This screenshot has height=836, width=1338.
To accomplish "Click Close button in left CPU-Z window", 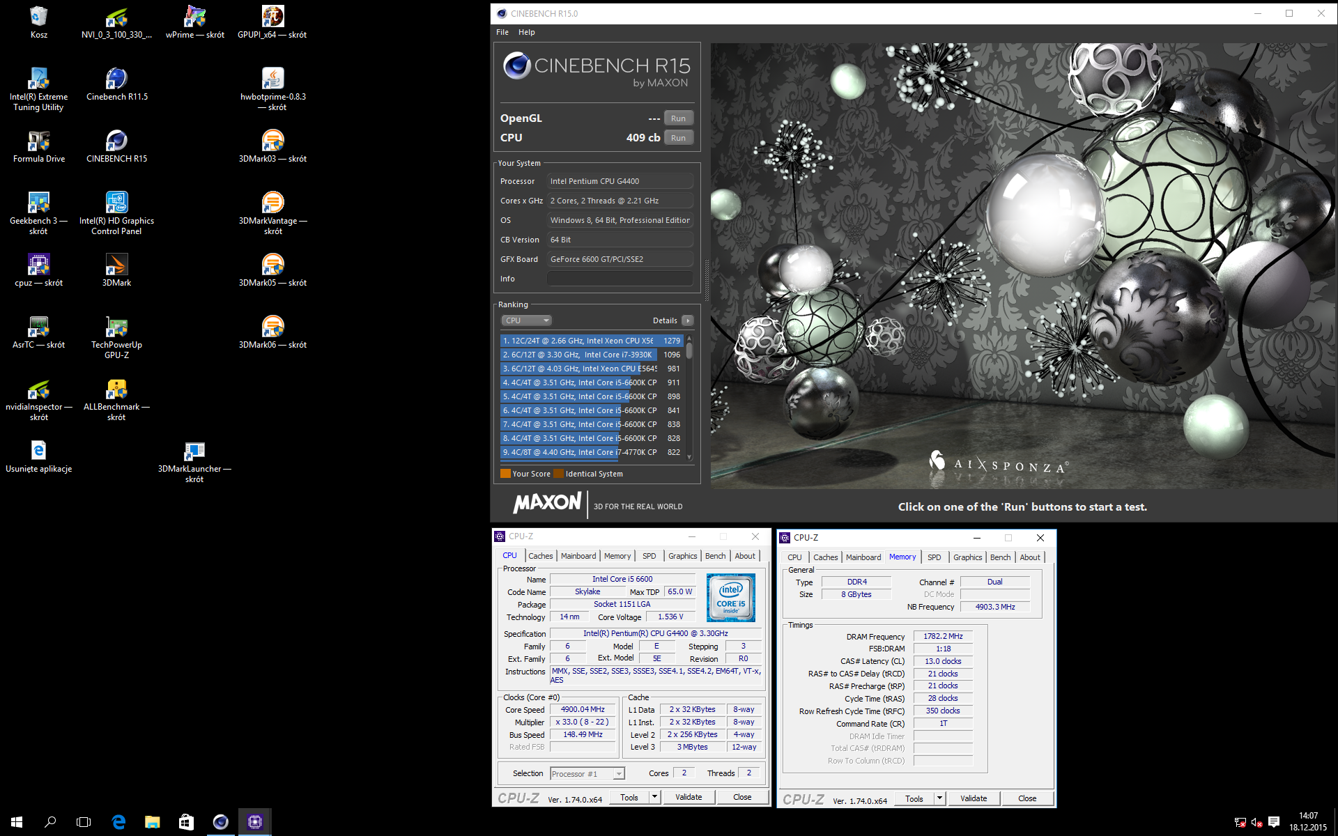I will tap(742, 798).
